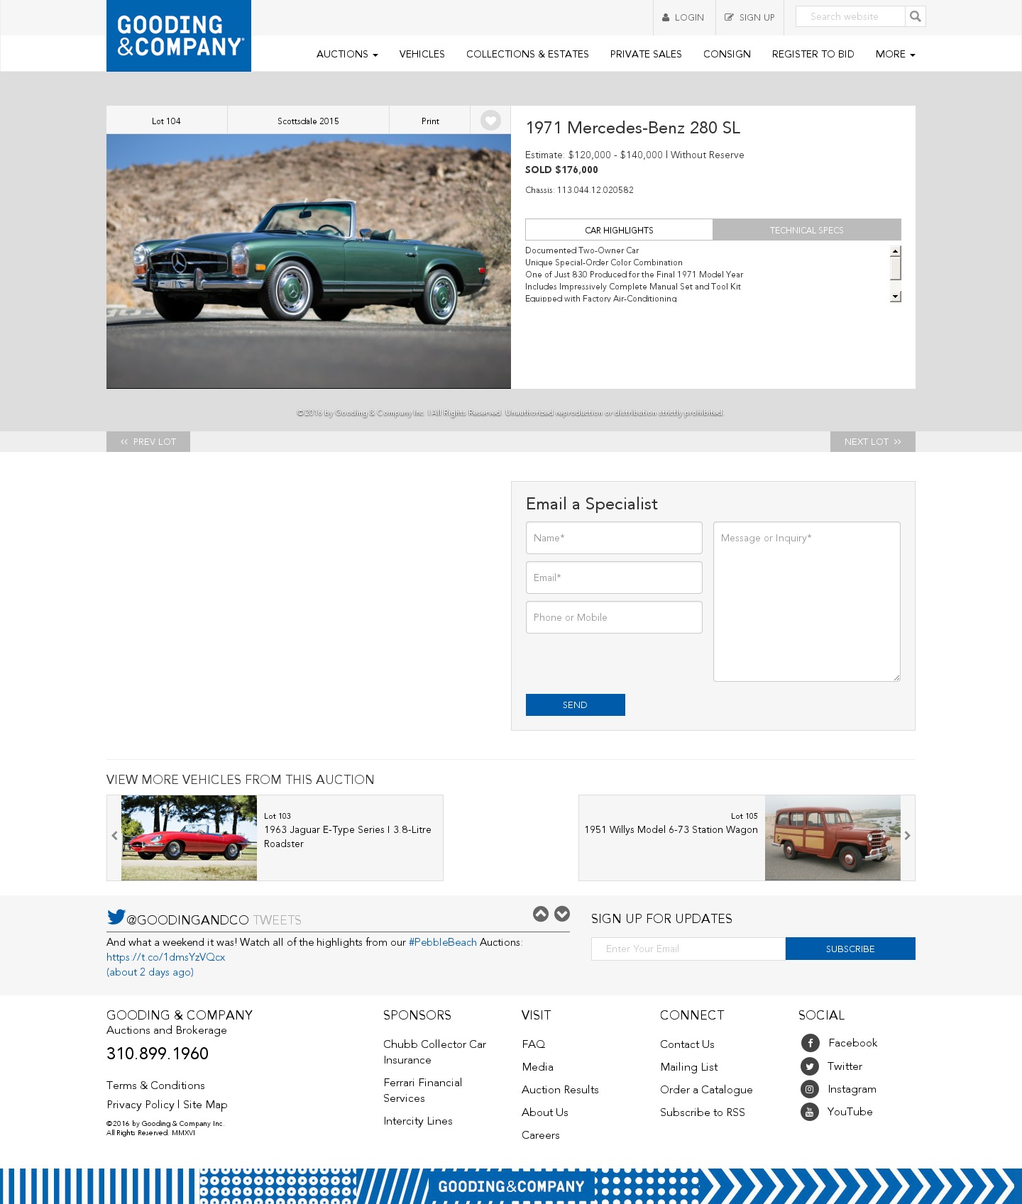Show next tweet with down arrow
Image resolution: width=1022 pixels, height=1204 pixels.
pyautogui.click(x=562, y=914)
